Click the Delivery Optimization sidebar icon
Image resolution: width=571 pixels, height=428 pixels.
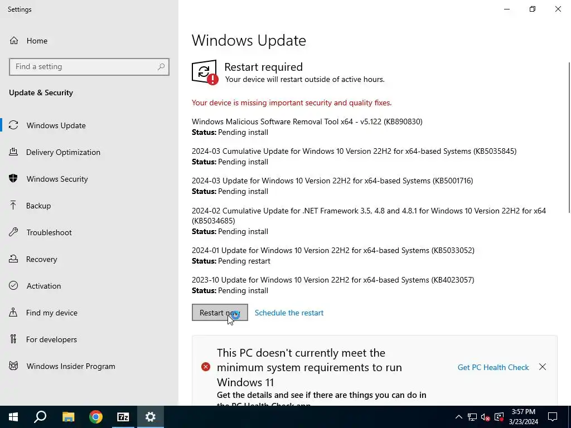(13, 152)
